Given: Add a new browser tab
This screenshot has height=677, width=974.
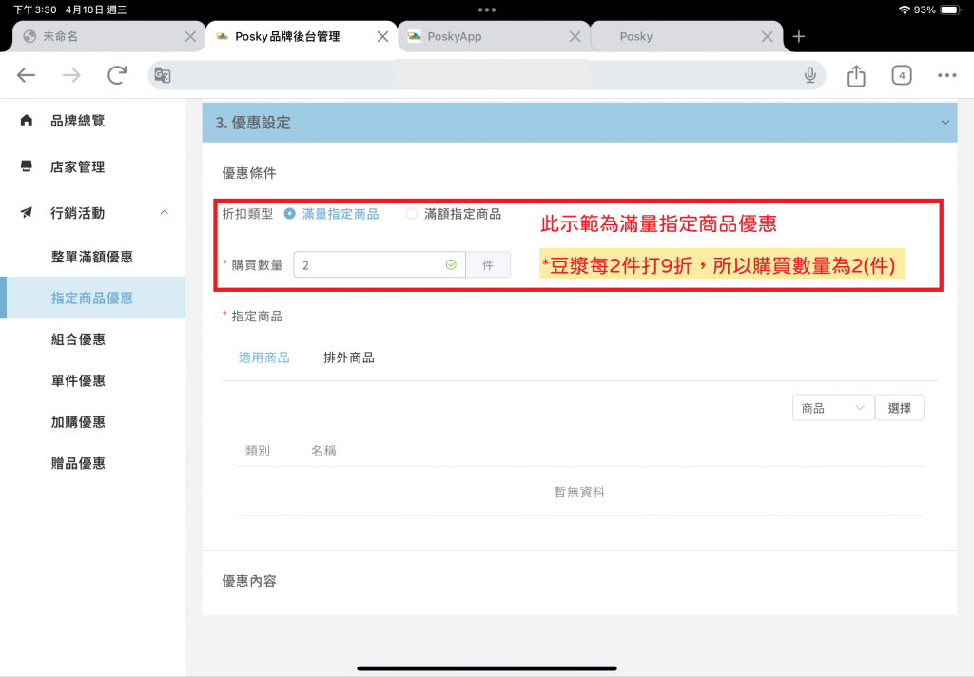Looking at the screenshot, I should 799,37.
